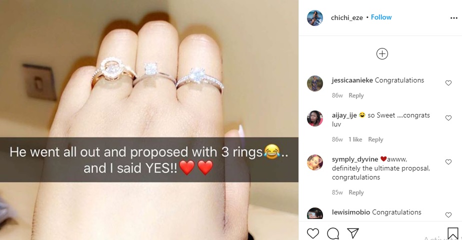View likes on aijay_ije's comment
Screen dimensions: 462x240
pos(355,139)
